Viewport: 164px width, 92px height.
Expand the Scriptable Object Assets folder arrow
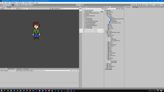(x=106, y=32)
